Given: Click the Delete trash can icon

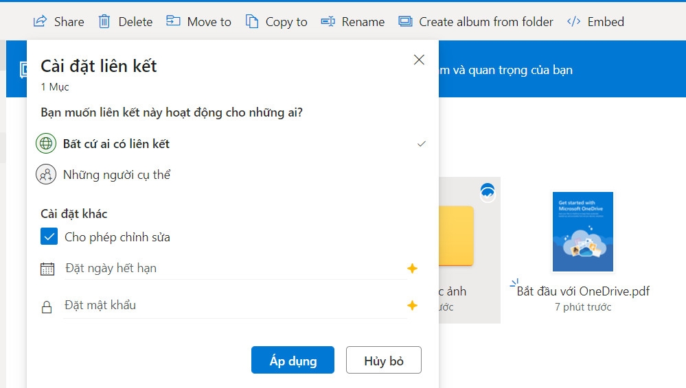Looking at the screenshot, I should click(104, 21).
